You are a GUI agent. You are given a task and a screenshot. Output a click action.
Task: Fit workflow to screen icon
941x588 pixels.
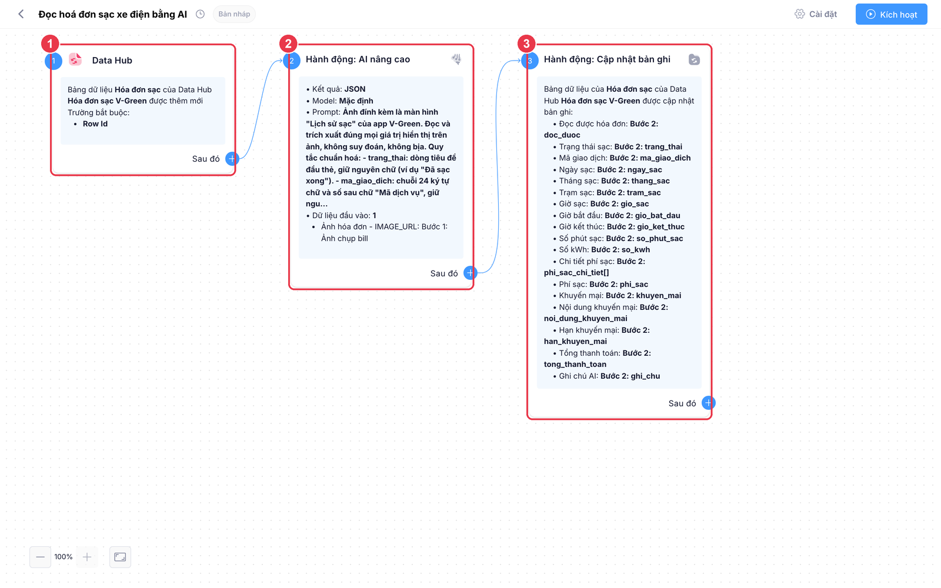coord(120,557)
